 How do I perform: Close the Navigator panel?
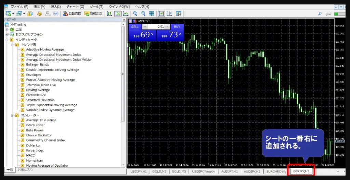(x=124, y=20)
